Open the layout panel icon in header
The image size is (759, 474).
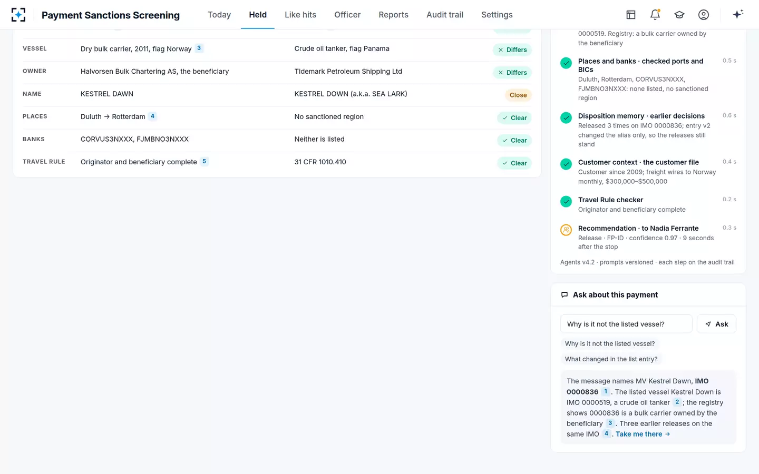point(631,15)
